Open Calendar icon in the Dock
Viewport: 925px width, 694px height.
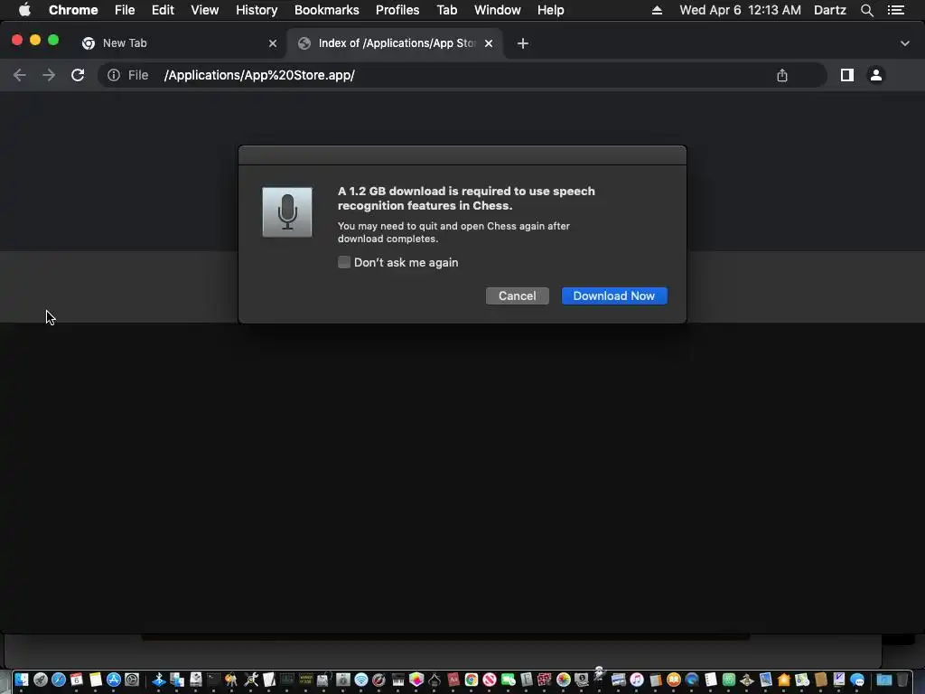pos(76,680)
